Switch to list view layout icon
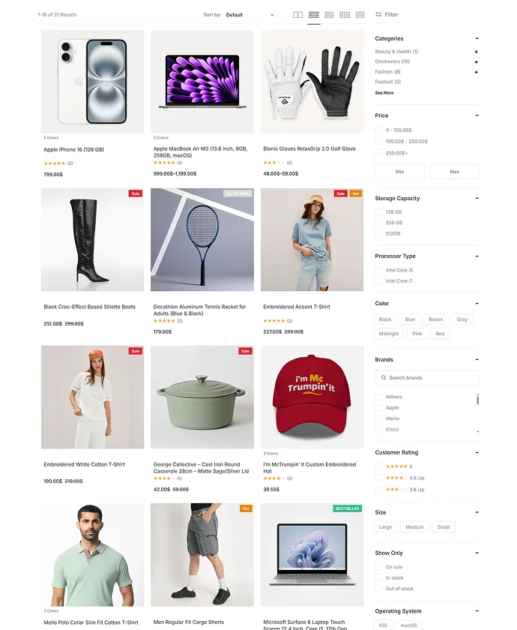Image resolution: width=517 pixels, height=630 pixels. click(x=360, y=15)
